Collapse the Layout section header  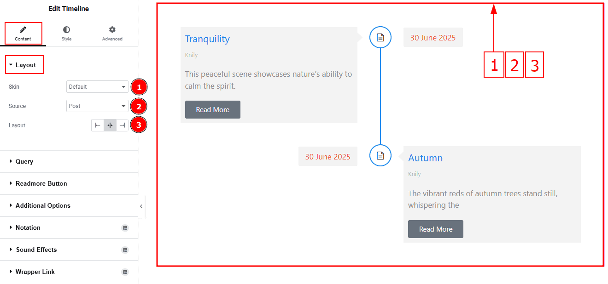click(x=25, y=65)
